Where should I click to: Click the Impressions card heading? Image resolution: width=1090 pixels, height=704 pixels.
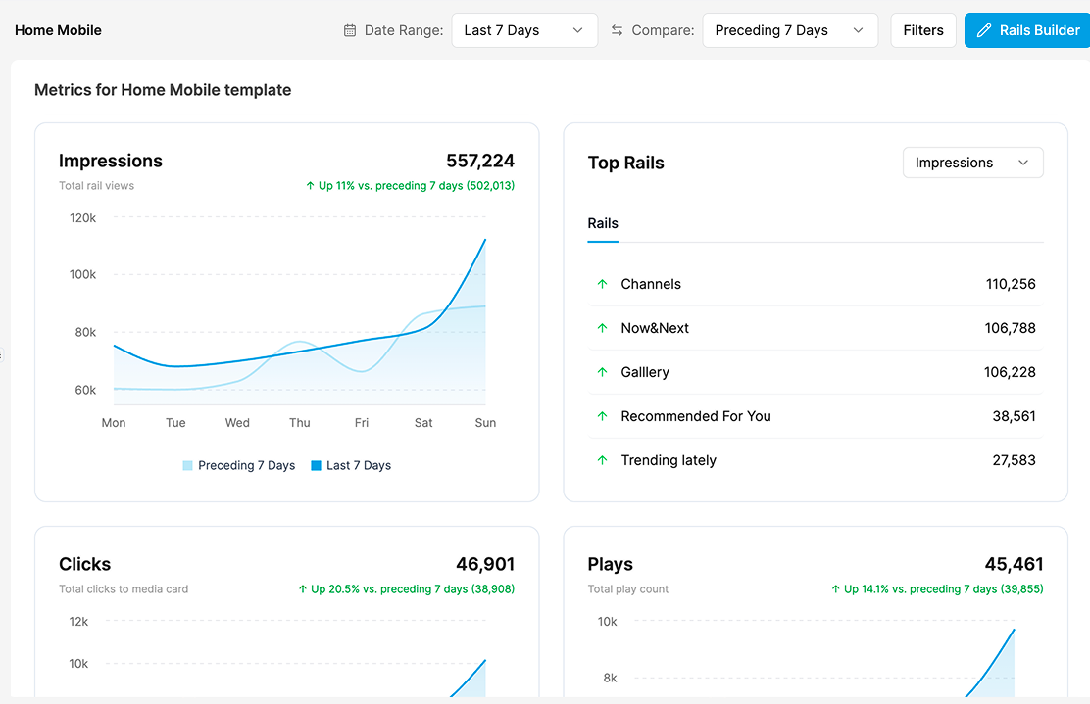pos(111,162)
